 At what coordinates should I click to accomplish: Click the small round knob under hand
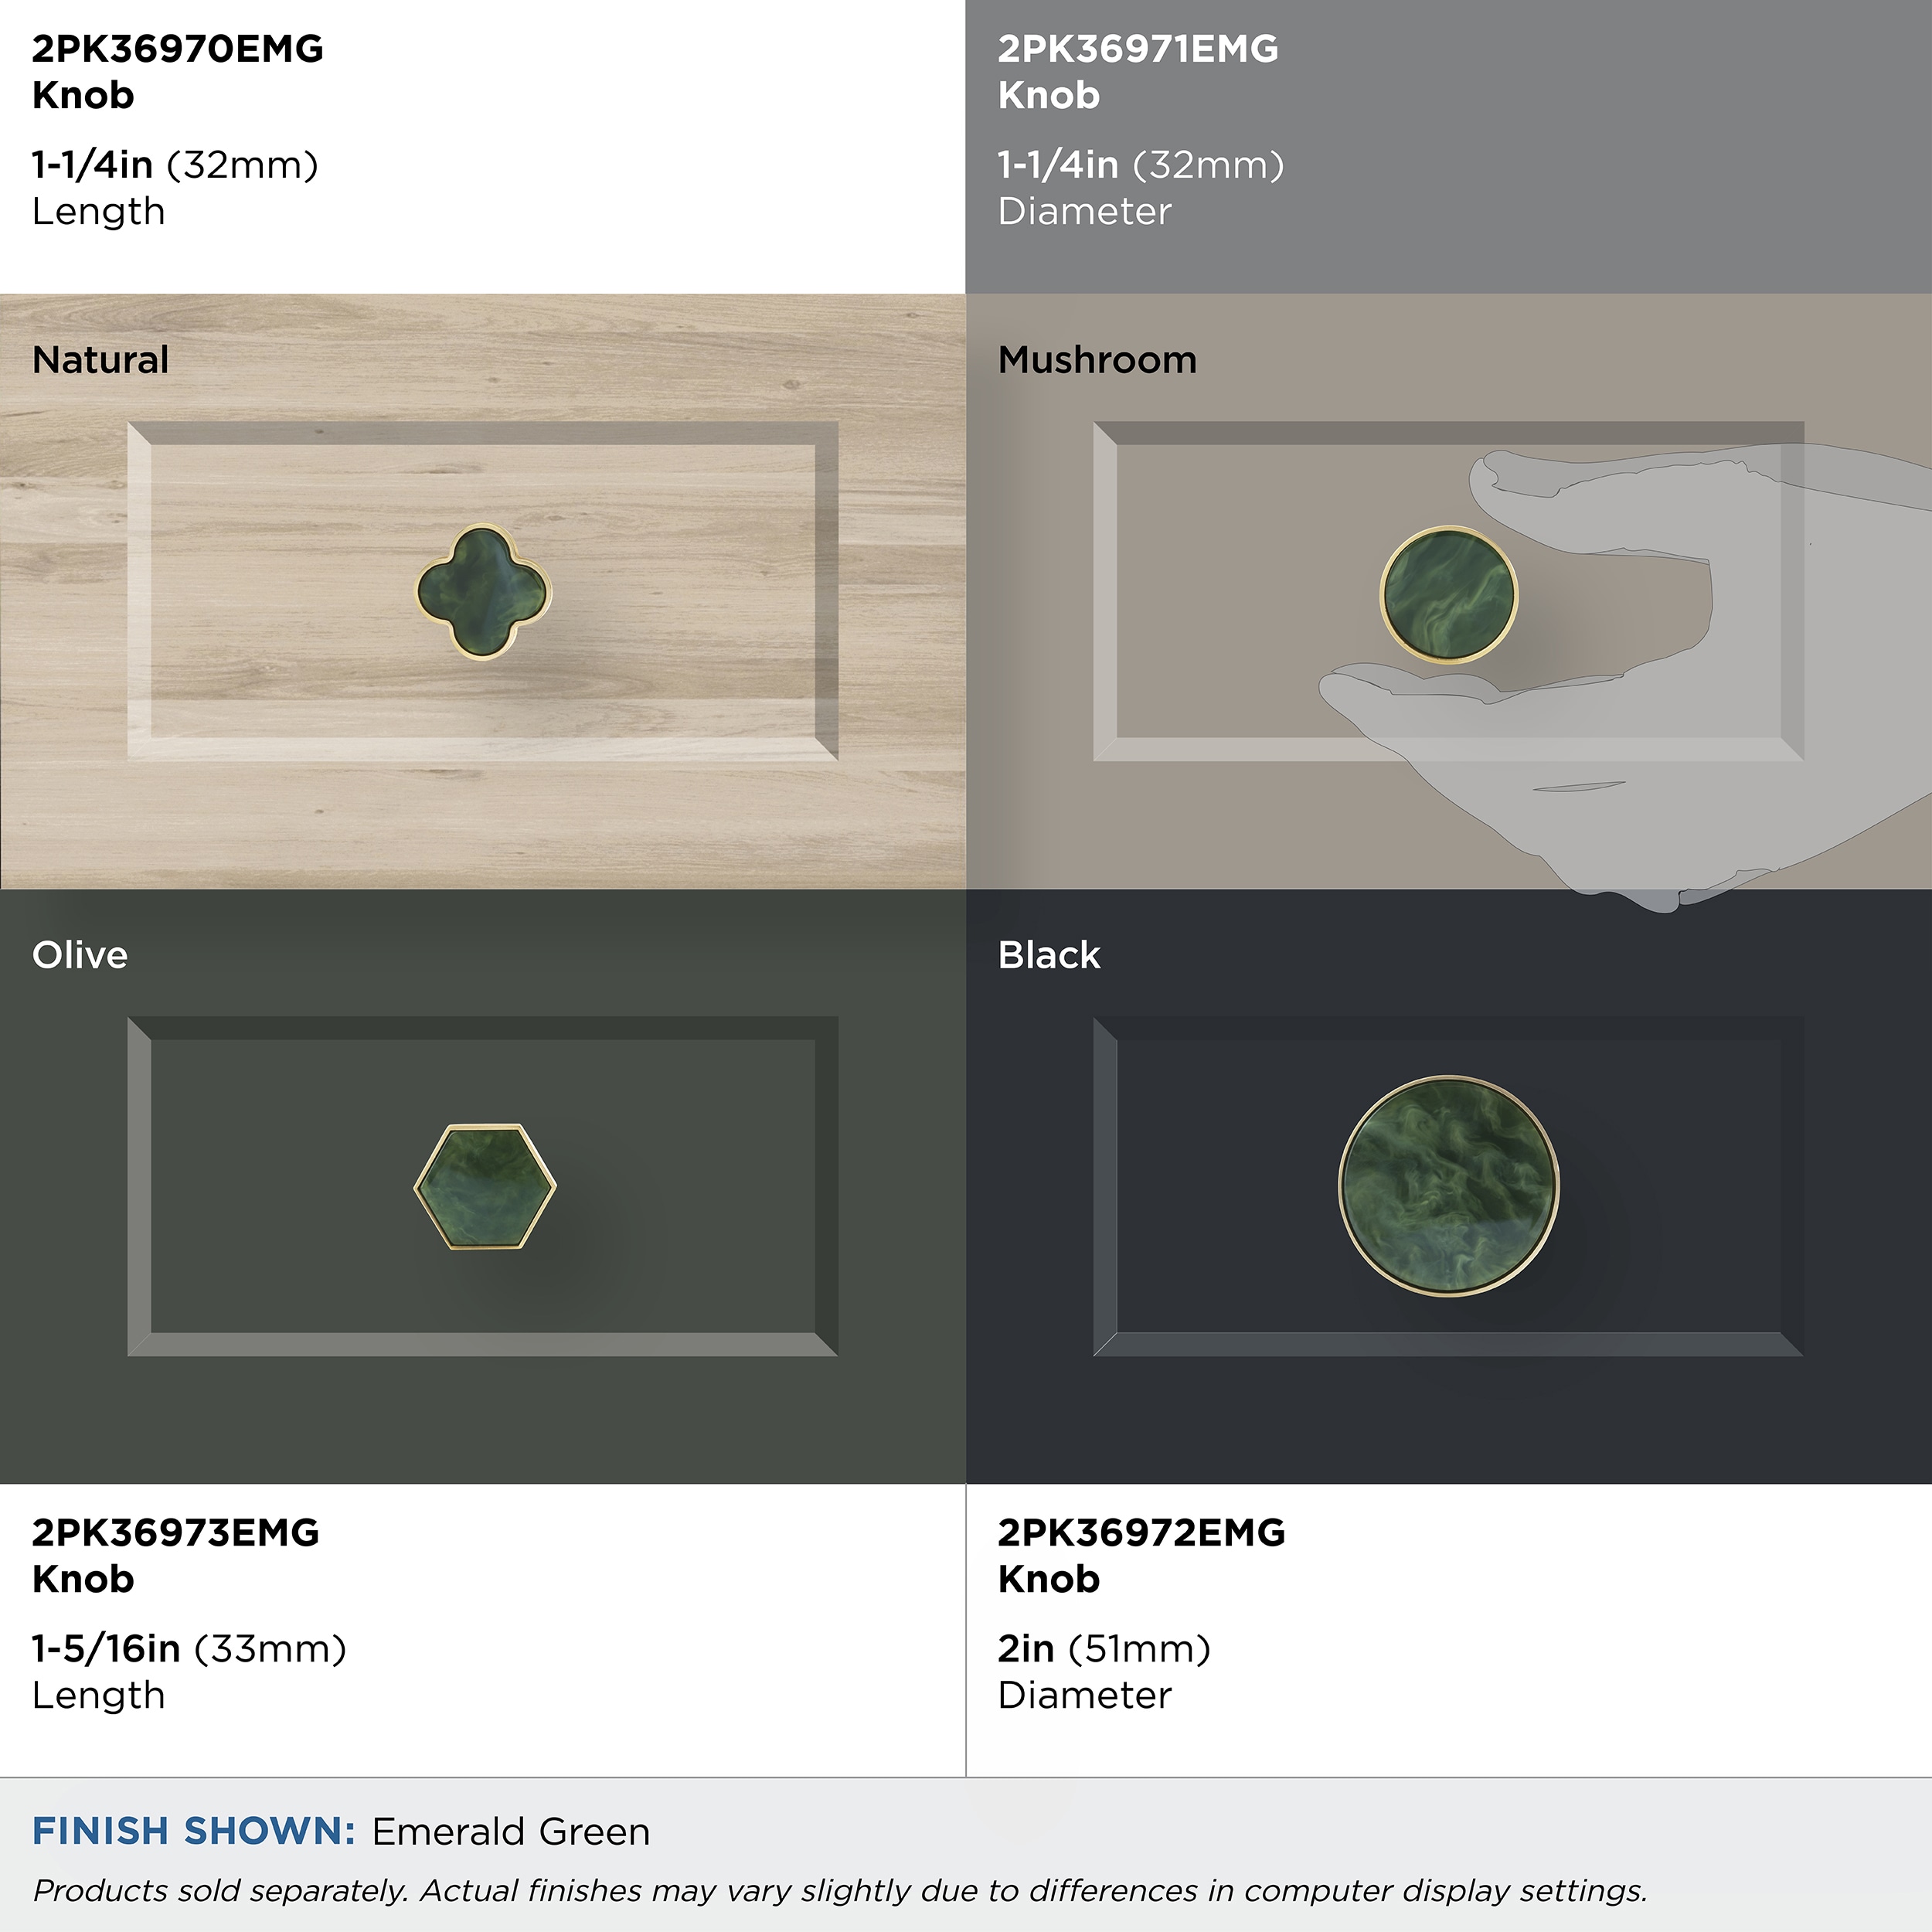pos(1449,595)
